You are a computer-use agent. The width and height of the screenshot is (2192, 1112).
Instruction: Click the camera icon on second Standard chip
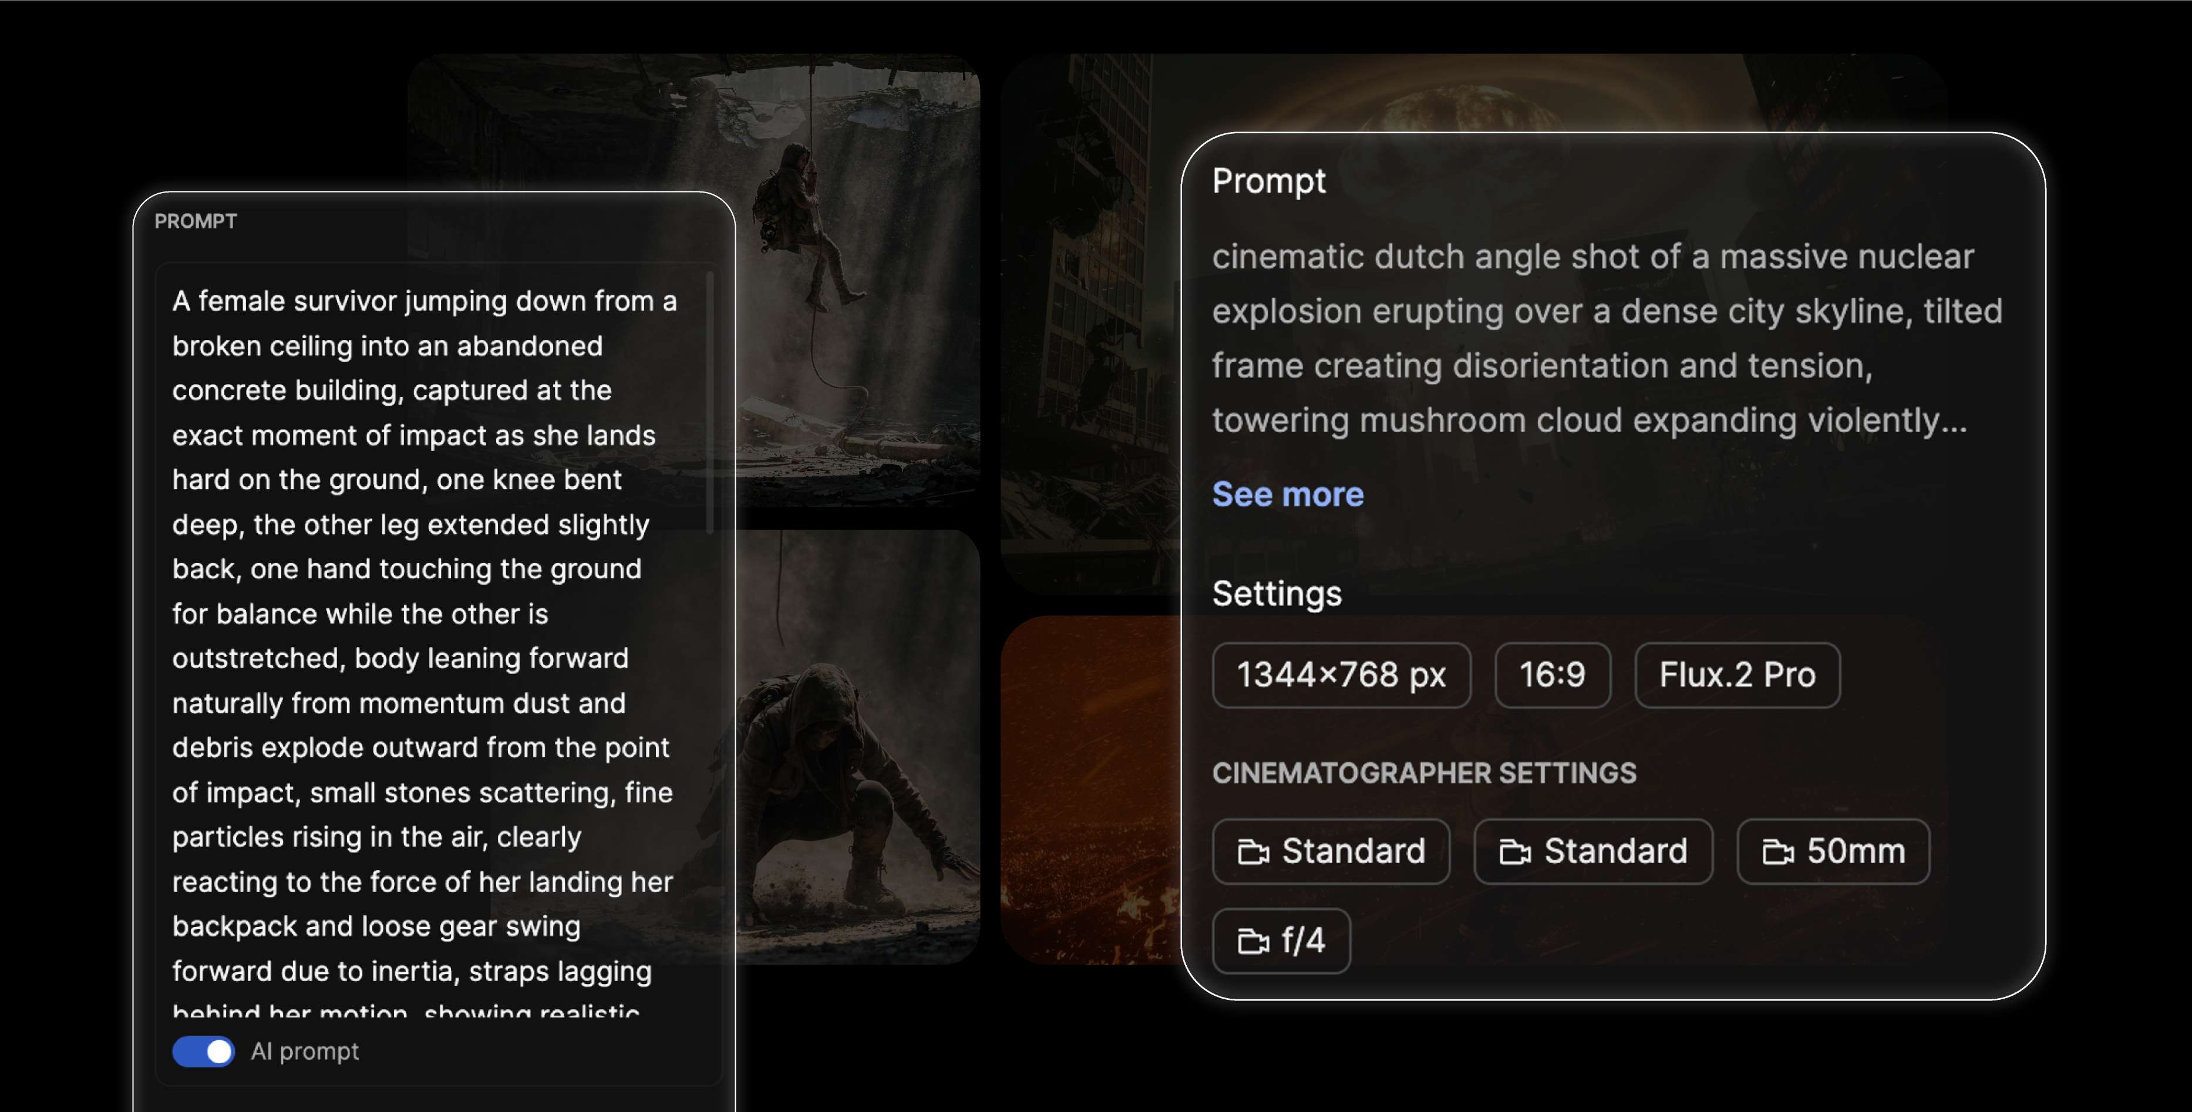point(1514,852)
